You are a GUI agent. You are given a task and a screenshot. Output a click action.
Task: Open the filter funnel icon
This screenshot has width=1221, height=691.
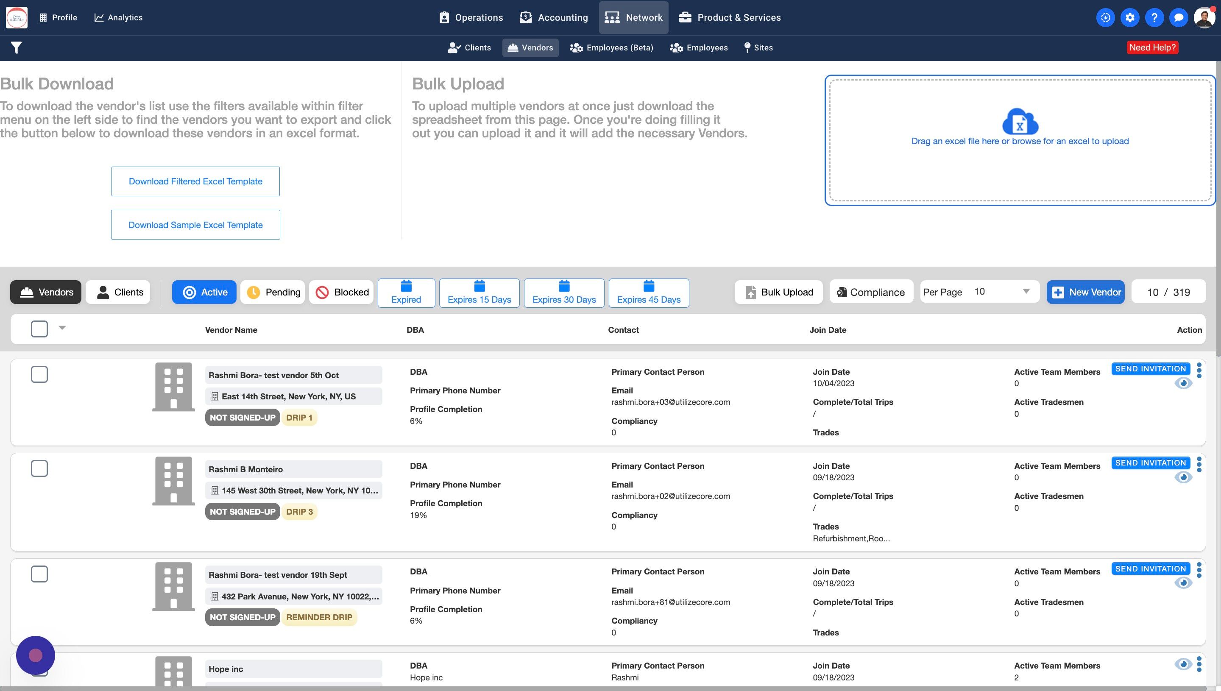coord(16,47)
